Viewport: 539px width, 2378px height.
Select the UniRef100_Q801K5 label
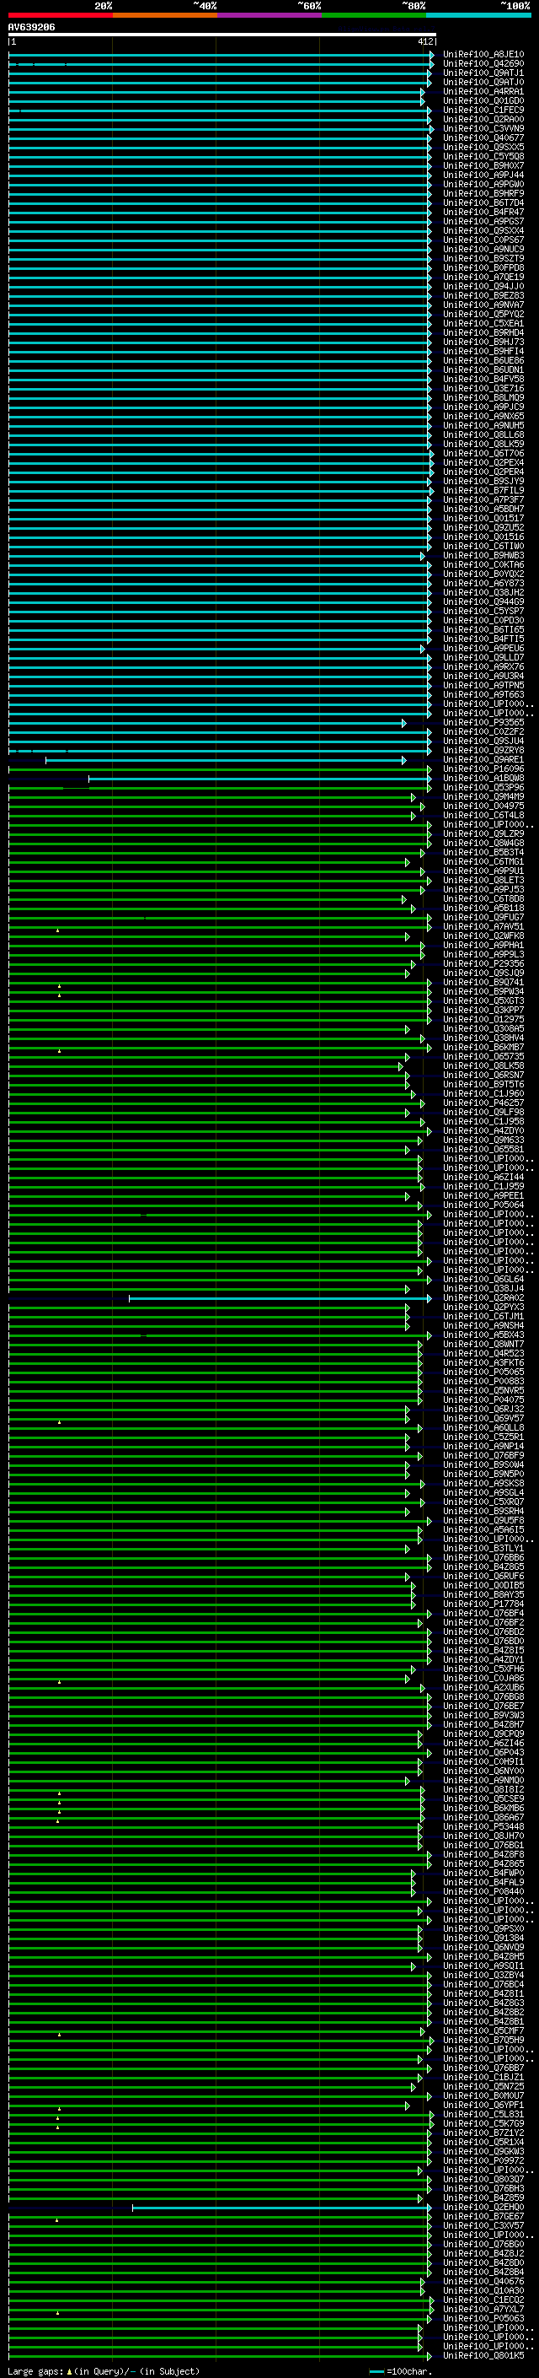click(483, 2356)
